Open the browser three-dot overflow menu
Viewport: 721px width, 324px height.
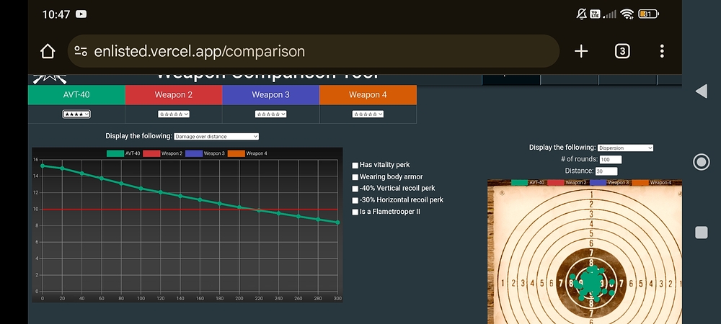tap(662, 51)
